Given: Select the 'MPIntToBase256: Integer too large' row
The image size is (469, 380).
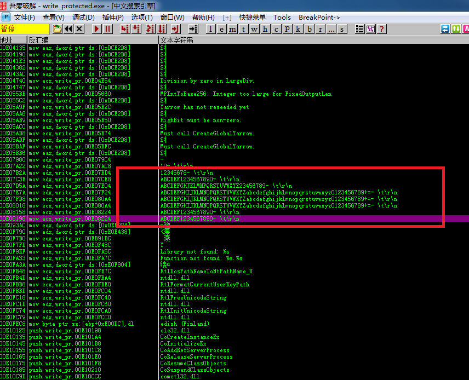Looking at the screenshot, I should pos(234,94).
